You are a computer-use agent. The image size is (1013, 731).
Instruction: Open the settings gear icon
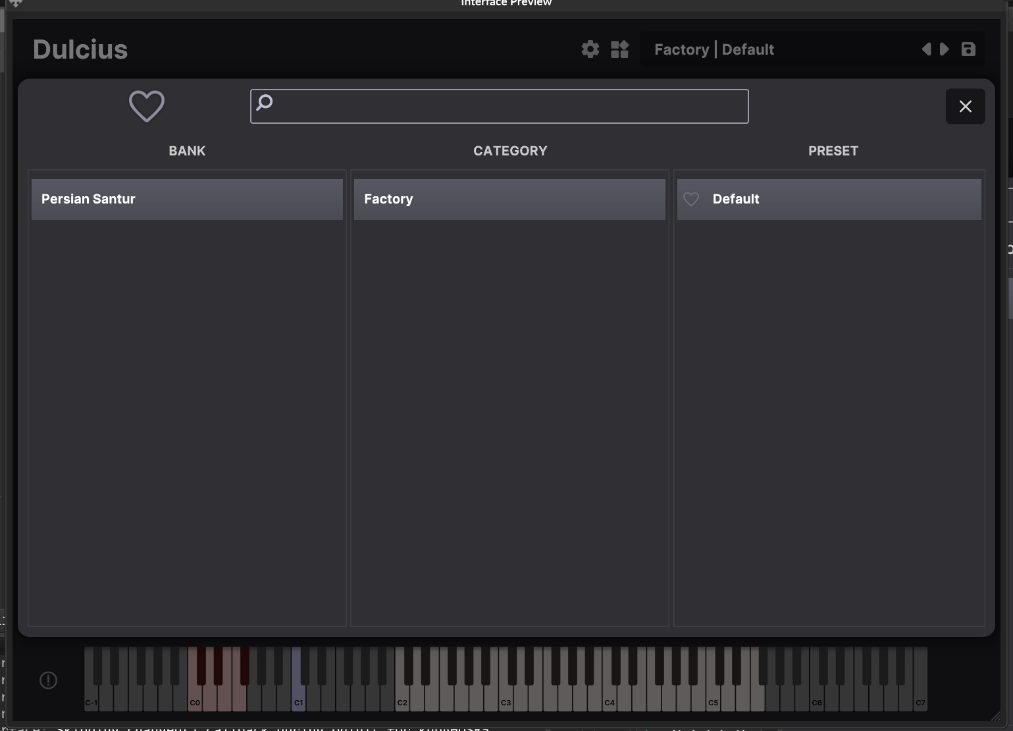coord(590,49)
